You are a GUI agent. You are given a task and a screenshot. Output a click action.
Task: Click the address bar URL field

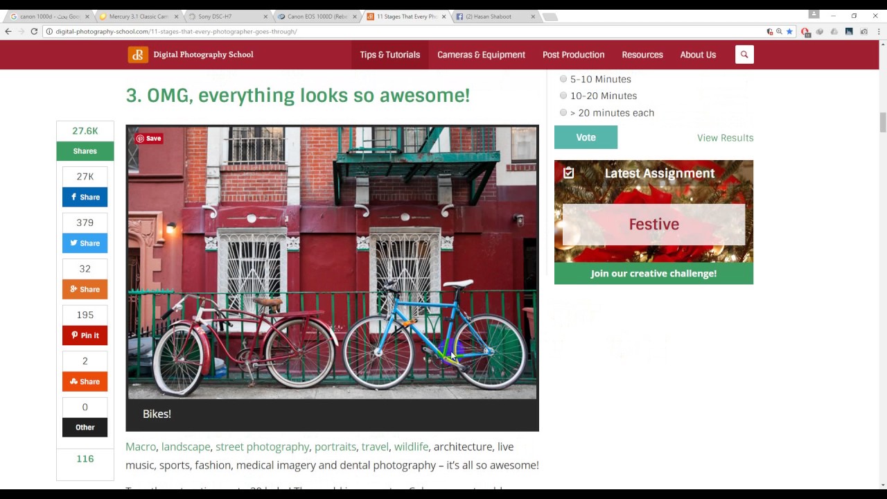click(402, 31)
